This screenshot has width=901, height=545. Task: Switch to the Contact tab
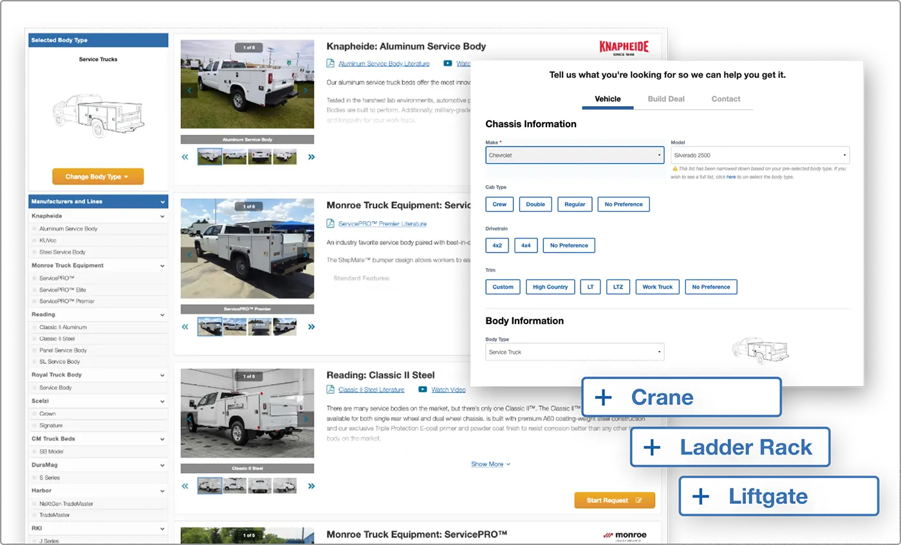[x=726, y=99]
